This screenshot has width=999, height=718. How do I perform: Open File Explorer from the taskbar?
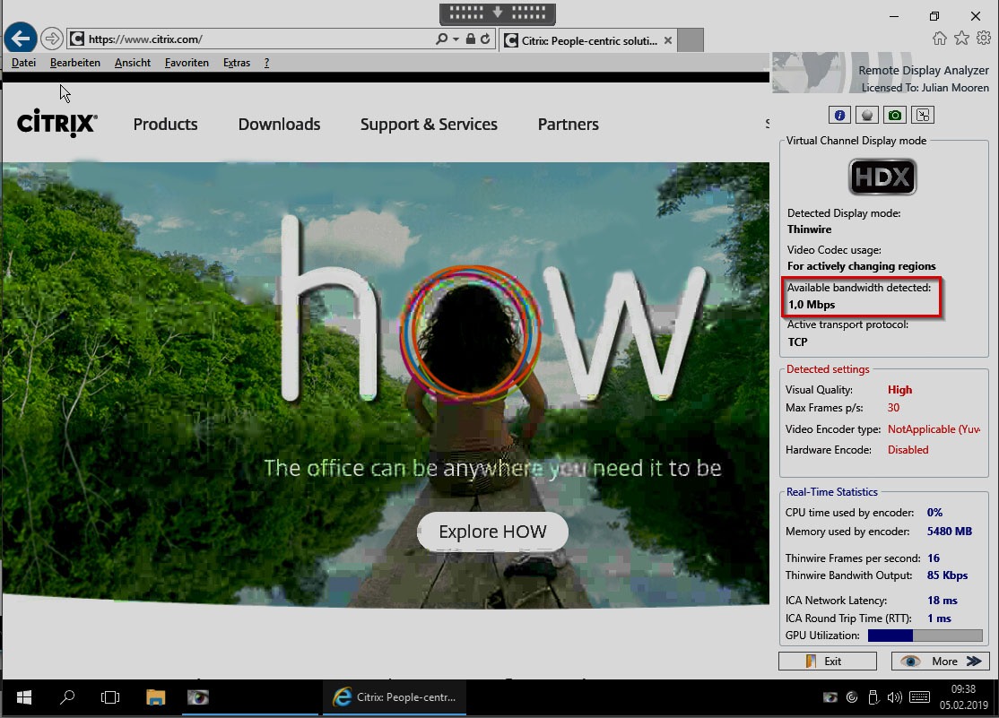pyautogui.click(x=155, y=697)
